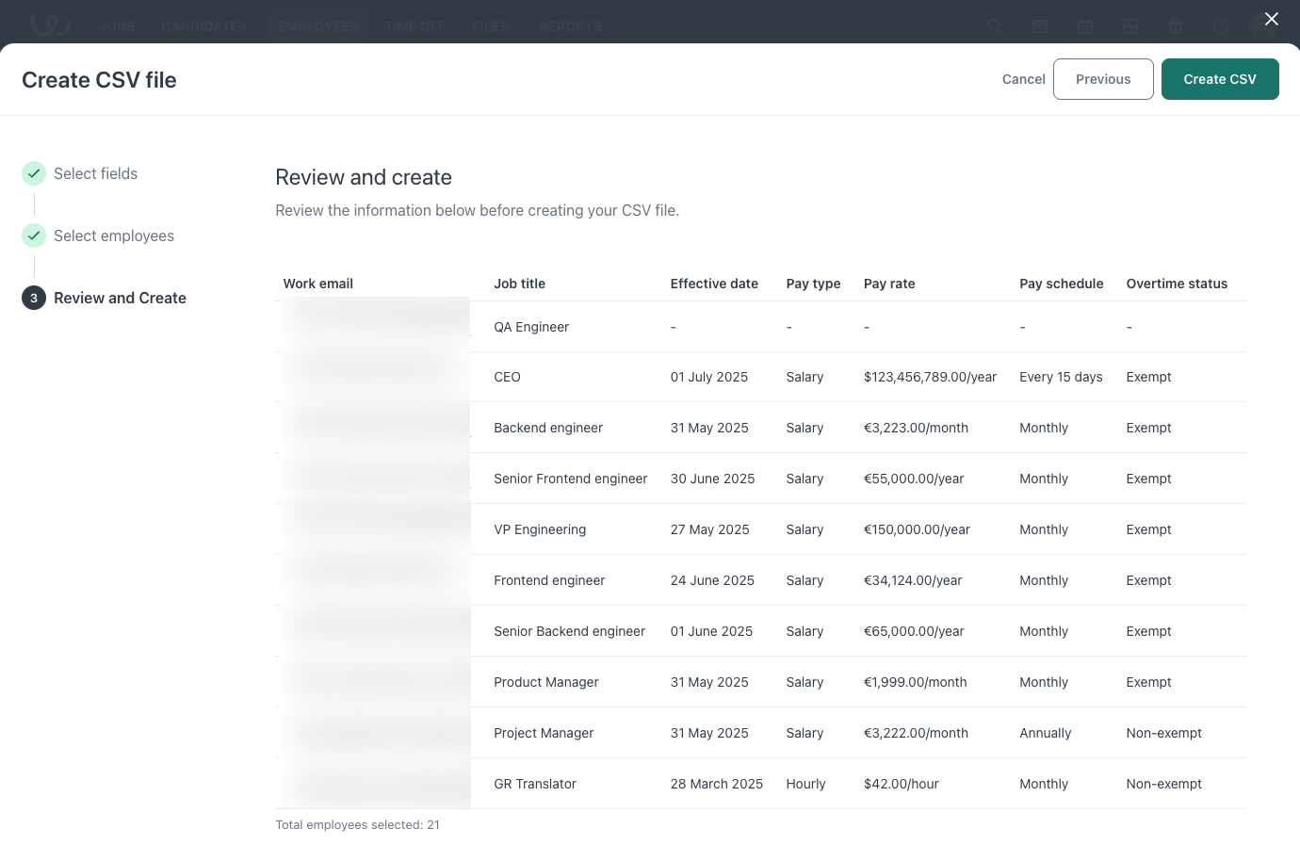Viewport: 1300px width, 845px height.
Task: Click the green checkmark beside Select fields
Action: (x=34, y=173)
